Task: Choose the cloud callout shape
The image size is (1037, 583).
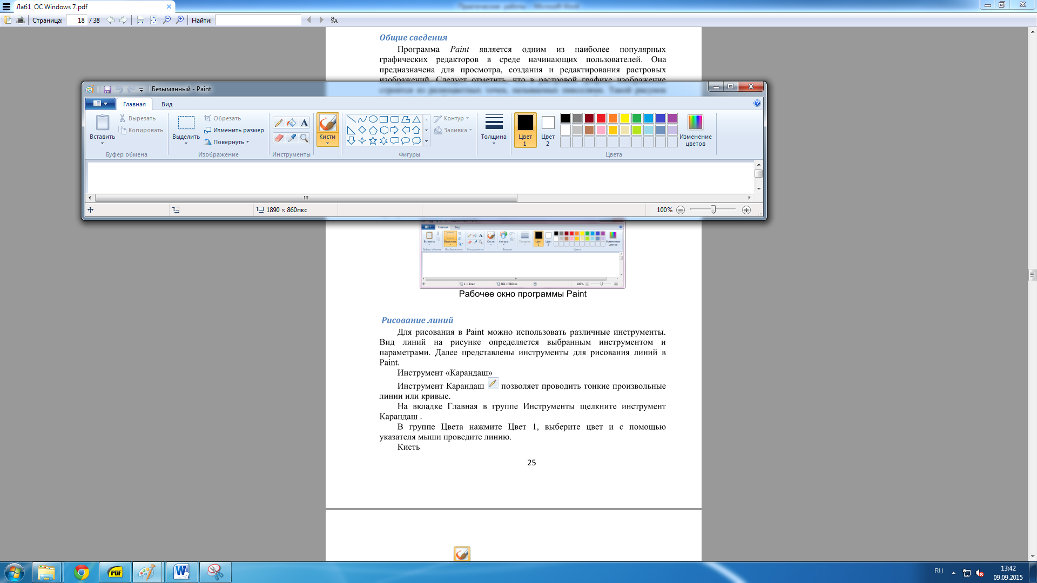Action: click(x=416, y=141)
